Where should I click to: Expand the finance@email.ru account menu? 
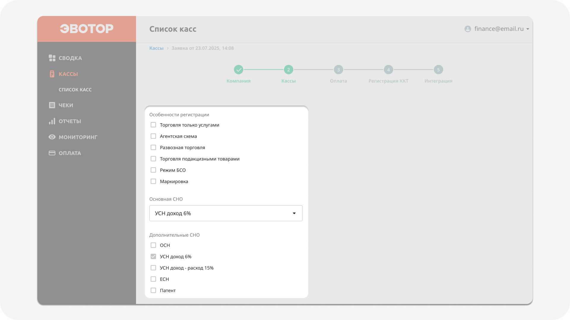(499, 29)
